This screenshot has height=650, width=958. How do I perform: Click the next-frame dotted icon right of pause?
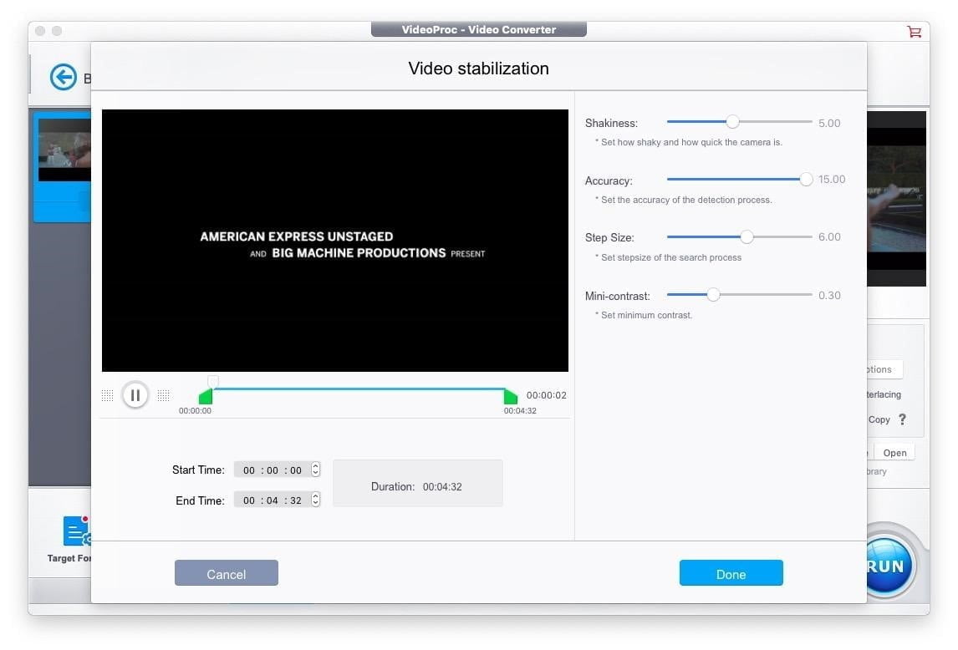coord(164,395)
